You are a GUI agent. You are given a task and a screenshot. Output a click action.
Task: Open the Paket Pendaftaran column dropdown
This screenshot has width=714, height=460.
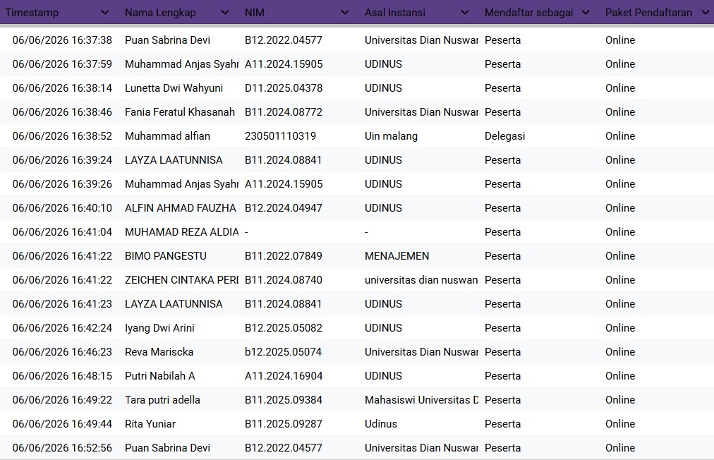pos(706,12)
